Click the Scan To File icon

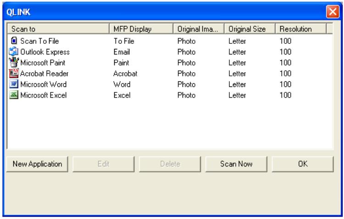(x=14, y=41)
